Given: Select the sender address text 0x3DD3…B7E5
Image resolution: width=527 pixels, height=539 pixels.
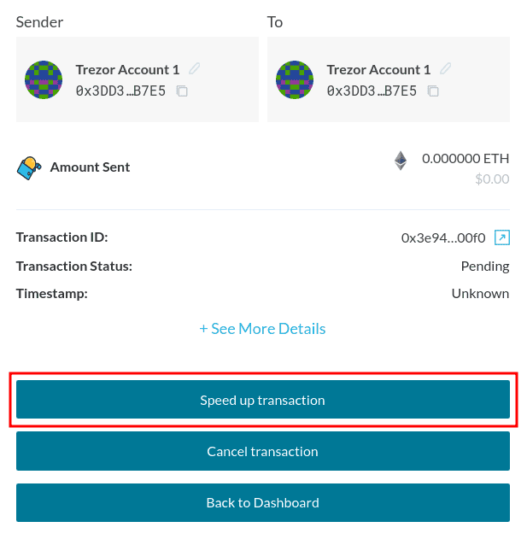Looking at the screenshot, I should (x=120, y=91).
